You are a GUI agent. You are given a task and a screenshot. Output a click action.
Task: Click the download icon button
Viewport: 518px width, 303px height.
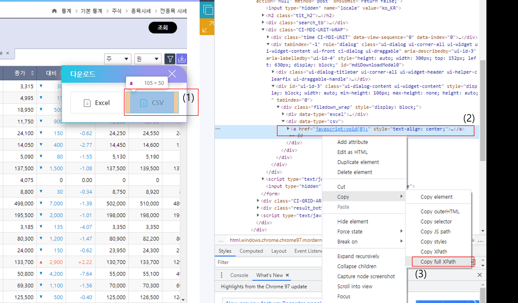coord(182,59)
